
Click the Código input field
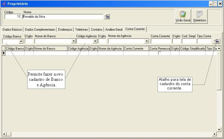13,17
